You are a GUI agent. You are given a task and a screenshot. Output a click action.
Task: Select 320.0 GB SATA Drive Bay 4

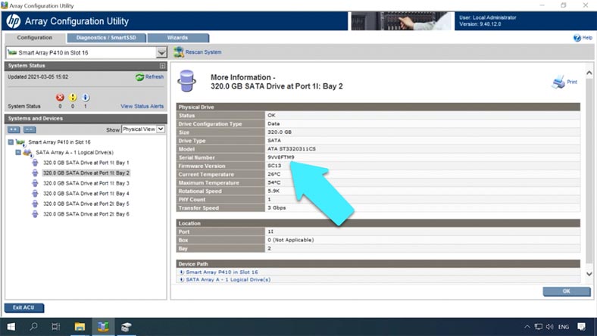[x=86, y=194]
